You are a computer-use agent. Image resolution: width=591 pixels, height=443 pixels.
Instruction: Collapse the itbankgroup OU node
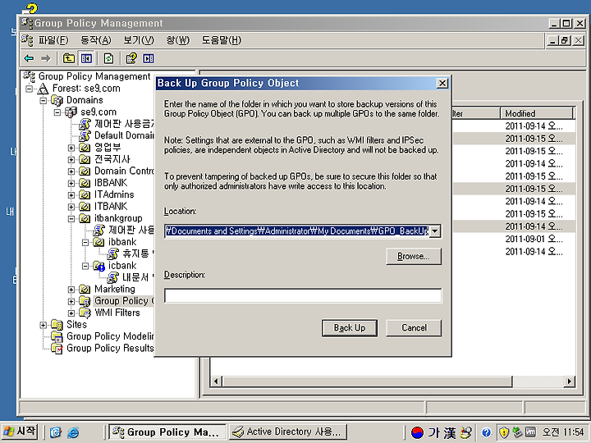pos(71,218)
